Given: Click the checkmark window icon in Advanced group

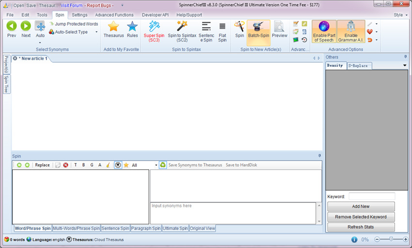Looking at the screenshot, I should (x=296, y=32).
